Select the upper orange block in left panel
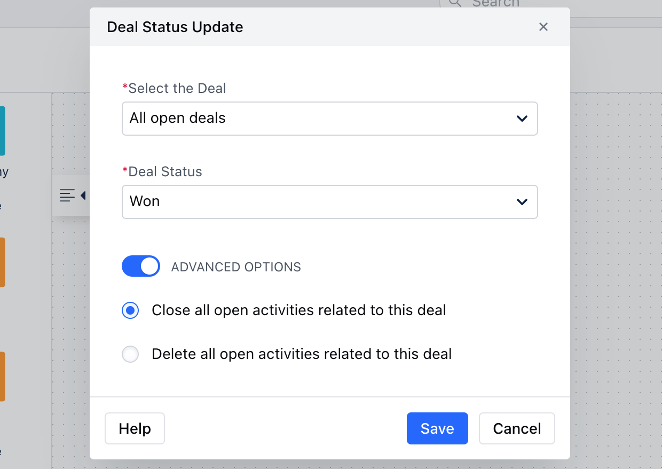662x469 pixels. pyautogui.click(x=3, y=262)
